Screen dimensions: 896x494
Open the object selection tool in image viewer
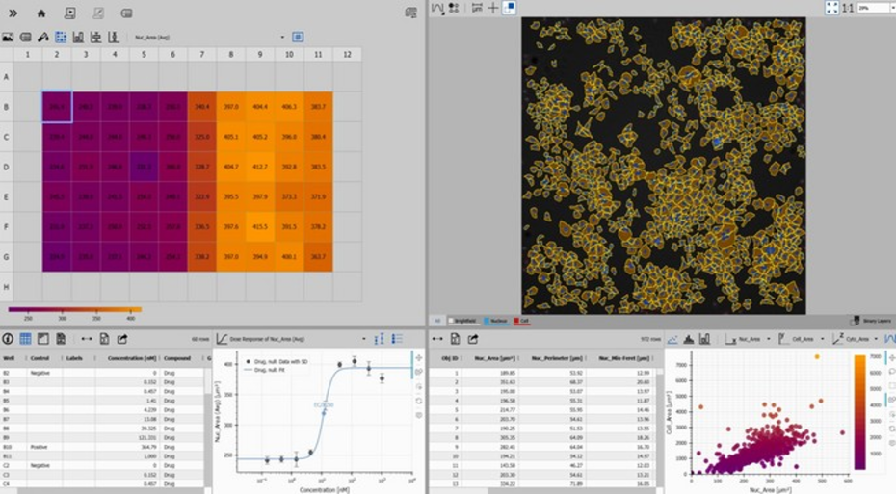click(454, 8)
